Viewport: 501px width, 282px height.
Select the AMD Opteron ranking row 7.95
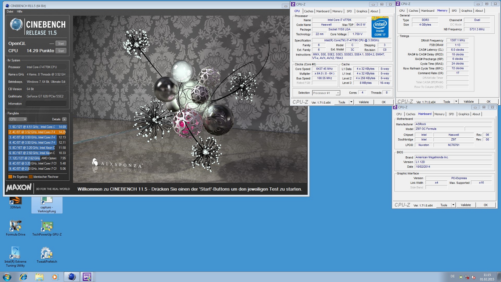(x=38, y=158)
